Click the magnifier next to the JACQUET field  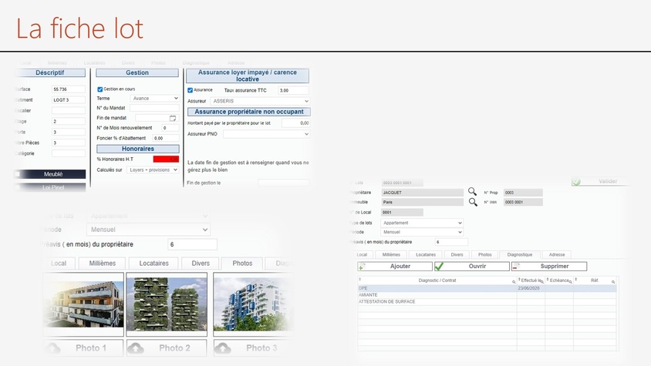(x=472, y=191)
